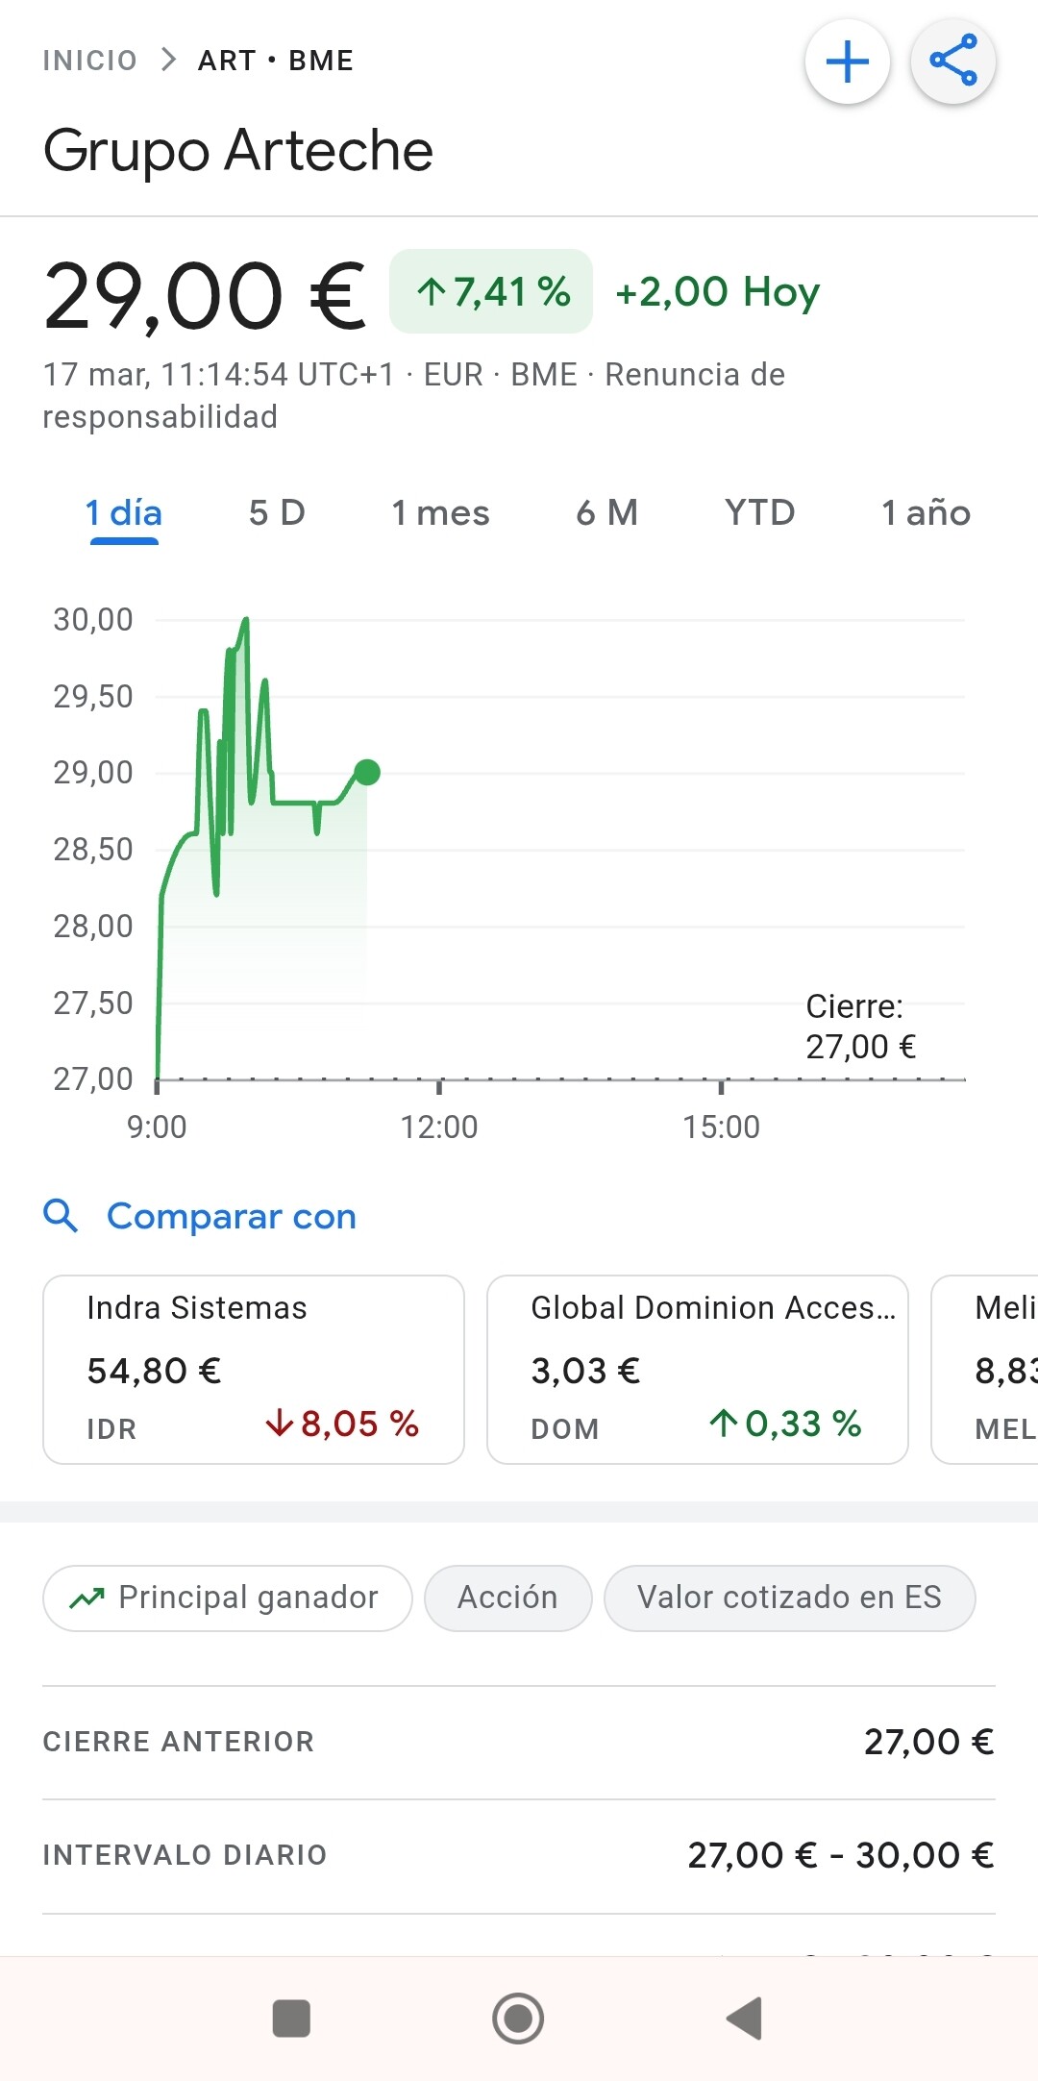The height and width of the screenshot is (2081, 1038).
Task: Go to INICIO breadcrumb link
Action: tap(90, 61)
